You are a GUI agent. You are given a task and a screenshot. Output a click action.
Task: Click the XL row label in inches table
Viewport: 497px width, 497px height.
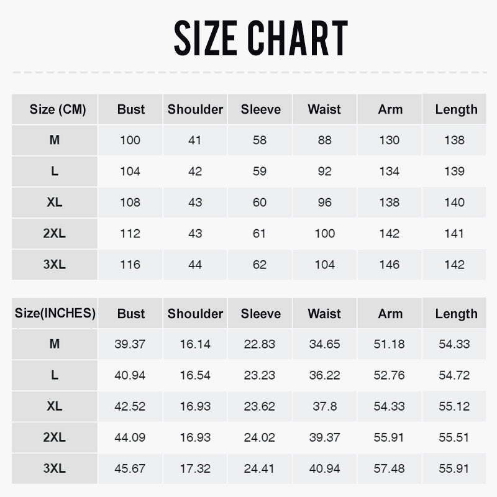pyautogui.click(x=55, y=406)
